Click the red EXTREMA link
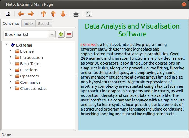Image resolution: width=189 pixels, height=138 pixels. point(88,45)
